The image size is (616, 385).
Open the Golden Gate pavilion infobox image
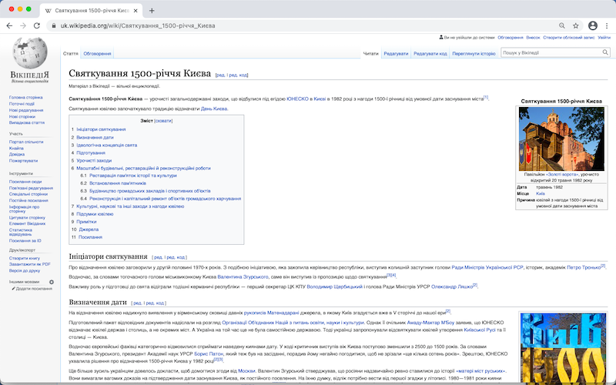(561, 139)
